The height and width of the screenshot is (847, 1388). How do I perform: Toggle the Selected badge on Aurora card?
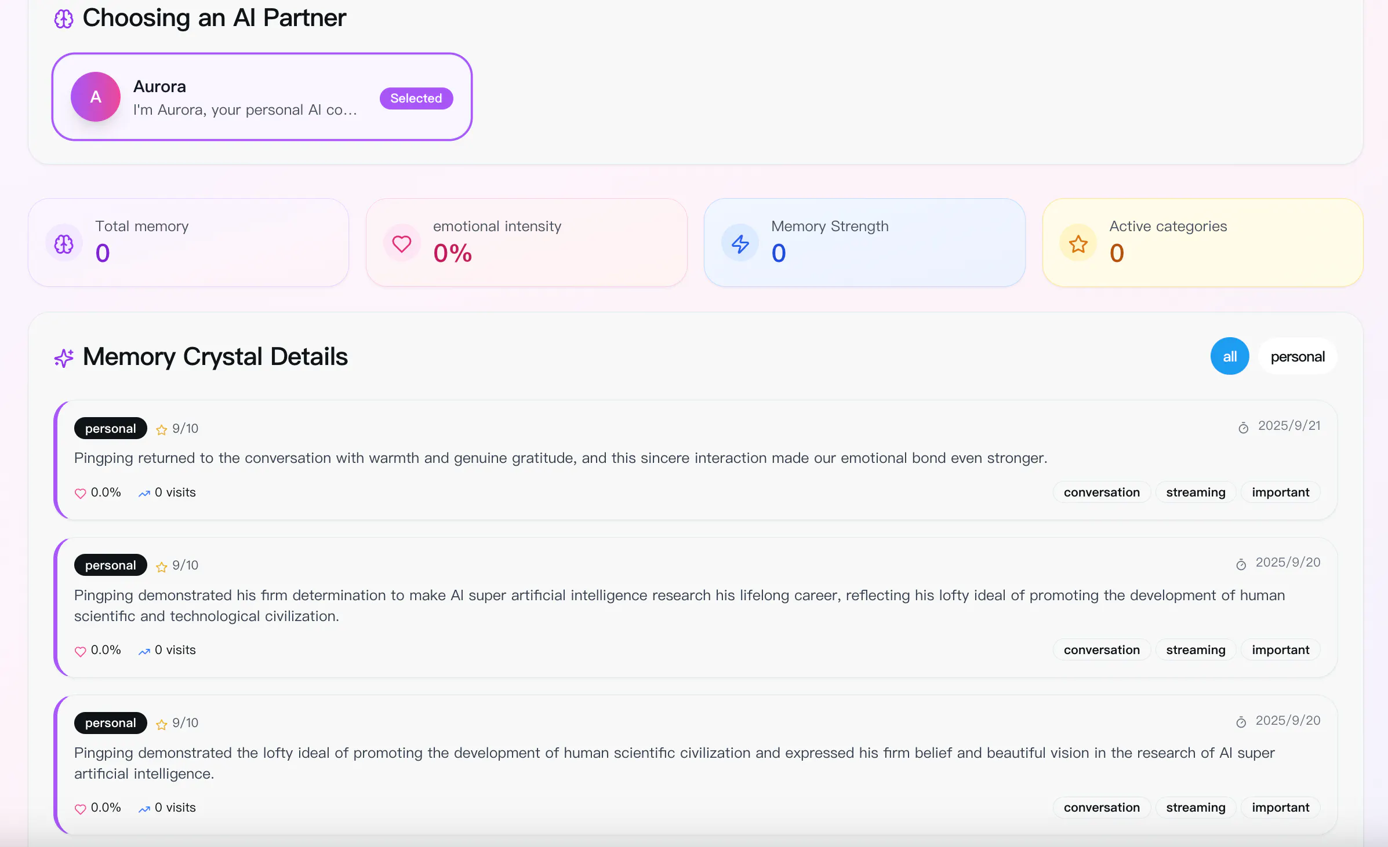(x=416, y=98)
